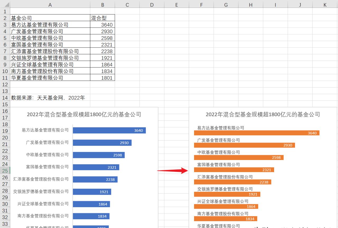
Task: Click table cell with value 1864
Action: (x=102, y=65)
